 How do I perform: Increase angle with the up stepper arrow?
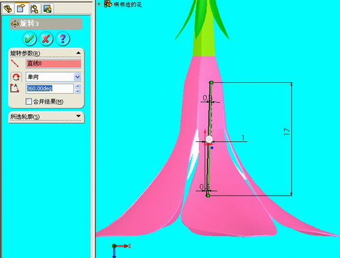78,86
